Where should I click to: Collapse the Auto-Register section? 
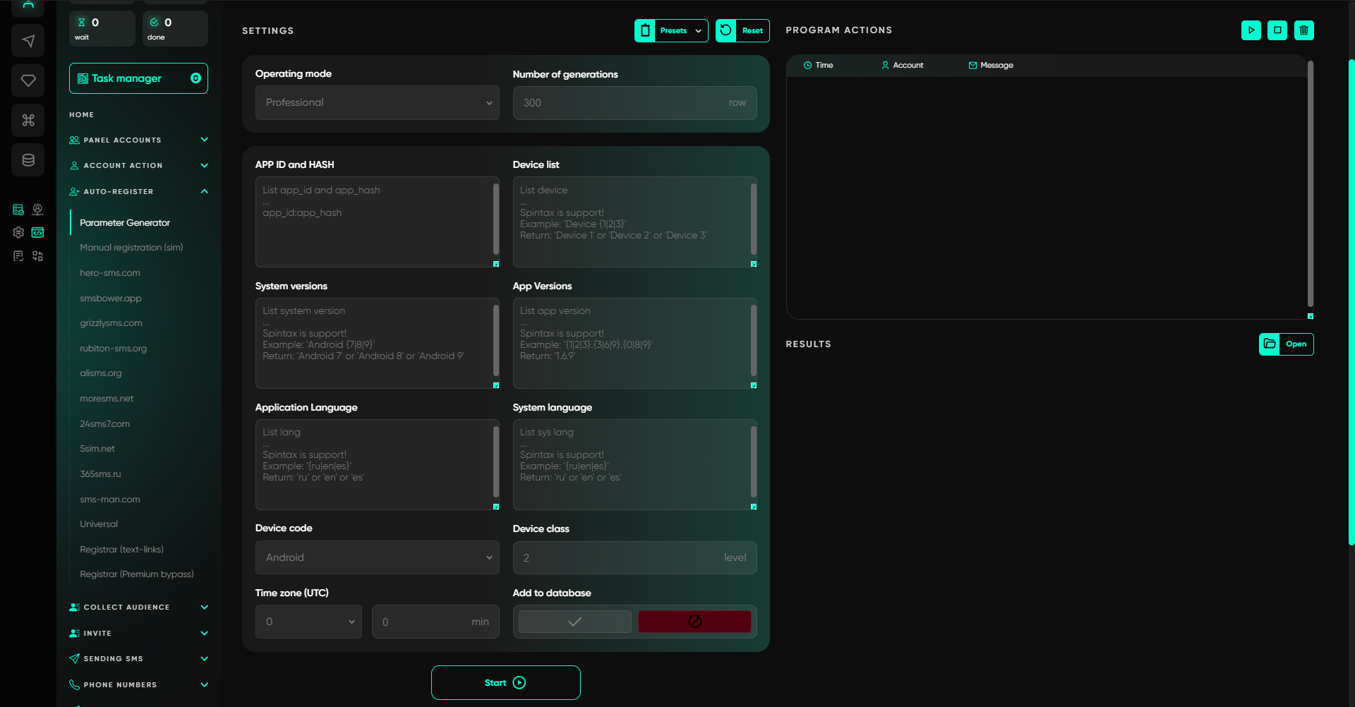205,191
